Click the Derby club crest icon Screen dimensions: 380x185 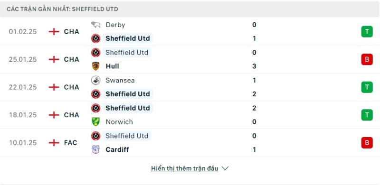pos(96,25)
